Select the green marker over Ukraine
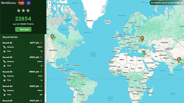This screenshot has width=184, height=103. point(141,40)
